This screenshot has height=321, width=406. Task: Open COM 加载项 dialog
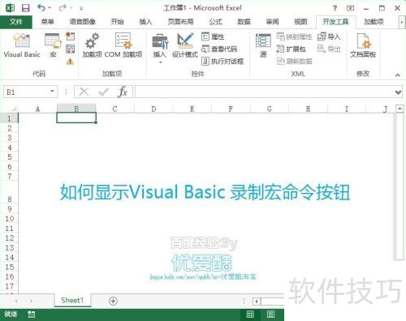pos(123,45)
